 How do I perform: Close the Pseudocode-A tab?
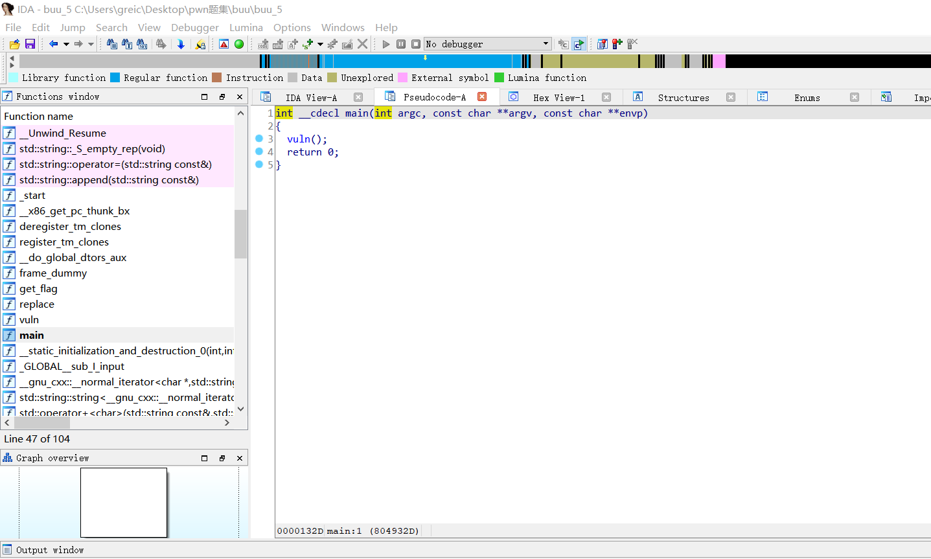[x=482, y=97]
